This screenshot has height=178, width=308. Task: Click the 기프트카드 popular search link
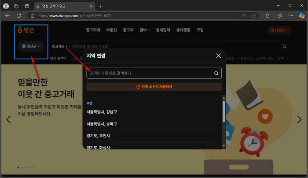(245, 58)
